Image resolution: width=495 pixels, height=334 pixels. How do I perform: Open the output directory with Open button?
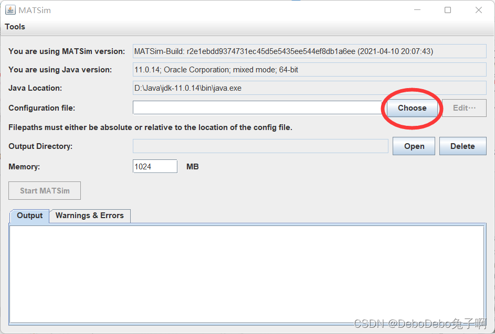pyautogui.click(x=414, y=146)
